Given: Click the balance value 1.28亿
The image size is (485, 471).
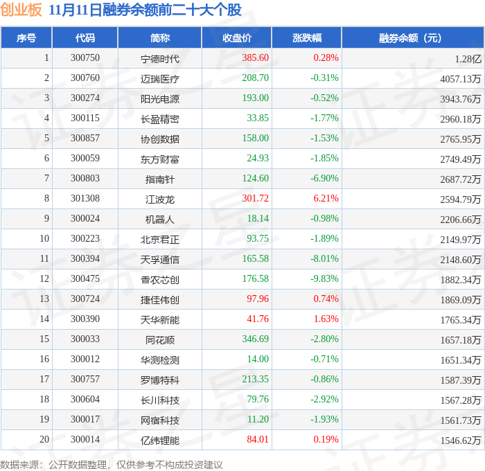Looking at the screenshot, I should [x=468, y=59].
